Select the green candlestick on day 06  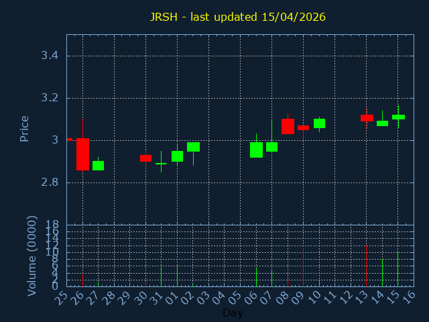click(256, 150)
